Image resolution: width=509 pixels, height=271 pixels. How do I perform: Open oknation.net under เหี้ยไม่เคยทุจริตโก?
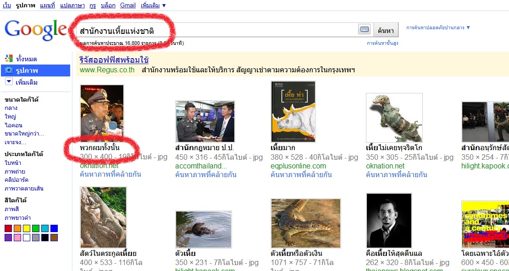click(x=385, y=166)
